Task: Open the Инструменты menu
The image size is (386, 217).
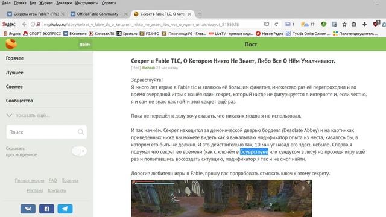Action: click(x=87, y=3)
